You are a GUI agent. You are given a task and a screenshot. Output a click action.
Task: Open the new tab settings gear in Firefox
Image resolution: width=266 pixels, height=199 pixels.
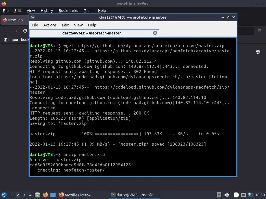[258, 52]
